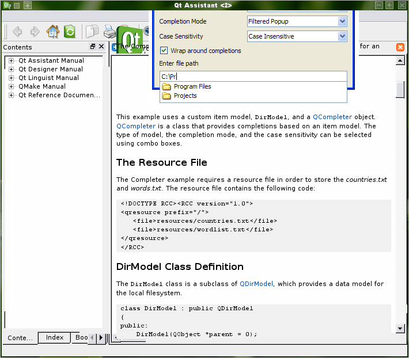
Task: Click the Program Files folder icon
Action: (x=166, y=86)
